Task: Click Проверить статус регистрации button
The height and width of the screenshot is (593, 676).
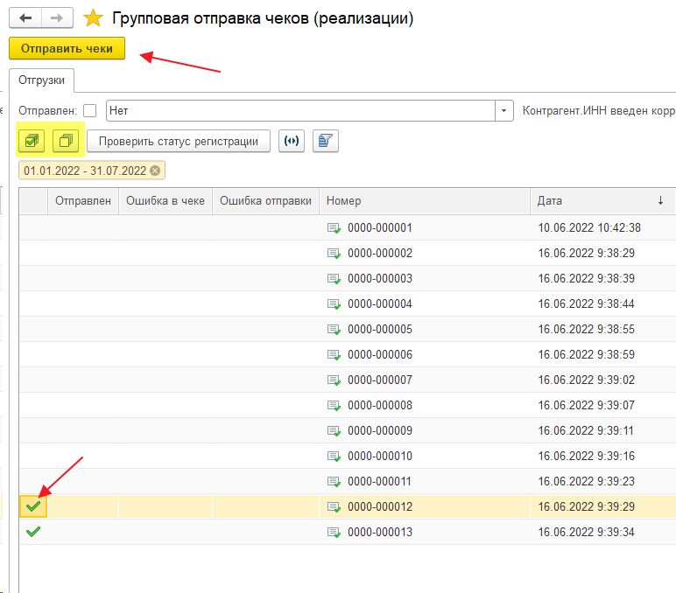Action: (x=179, y=141)
